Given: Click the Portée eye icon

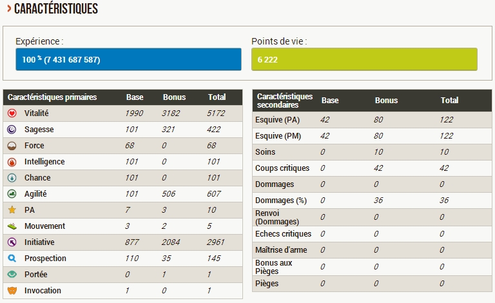Looking at the screenshot, I should tap(12, 274).
